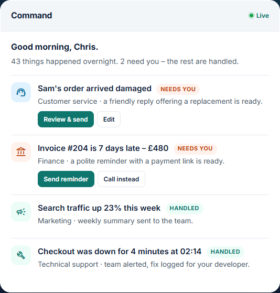Click the technical support wrench icon

[x=21, y=255]
